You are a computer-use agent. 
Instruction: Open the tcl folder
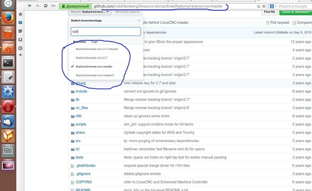click(x=77, y=149)
